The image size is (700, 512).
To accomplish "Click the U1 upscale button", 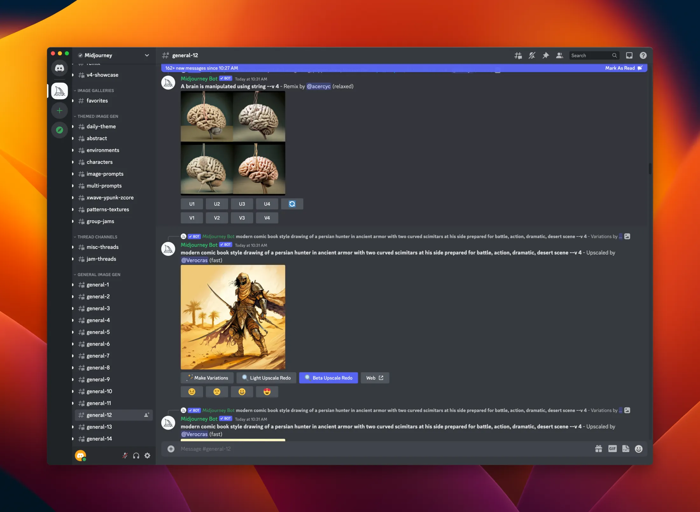I will pyautogui.click(x=192, y=204).
